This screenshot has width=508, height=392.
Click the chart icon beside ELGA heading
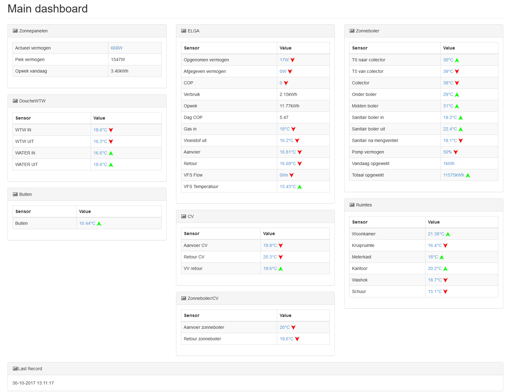(183, 31)
